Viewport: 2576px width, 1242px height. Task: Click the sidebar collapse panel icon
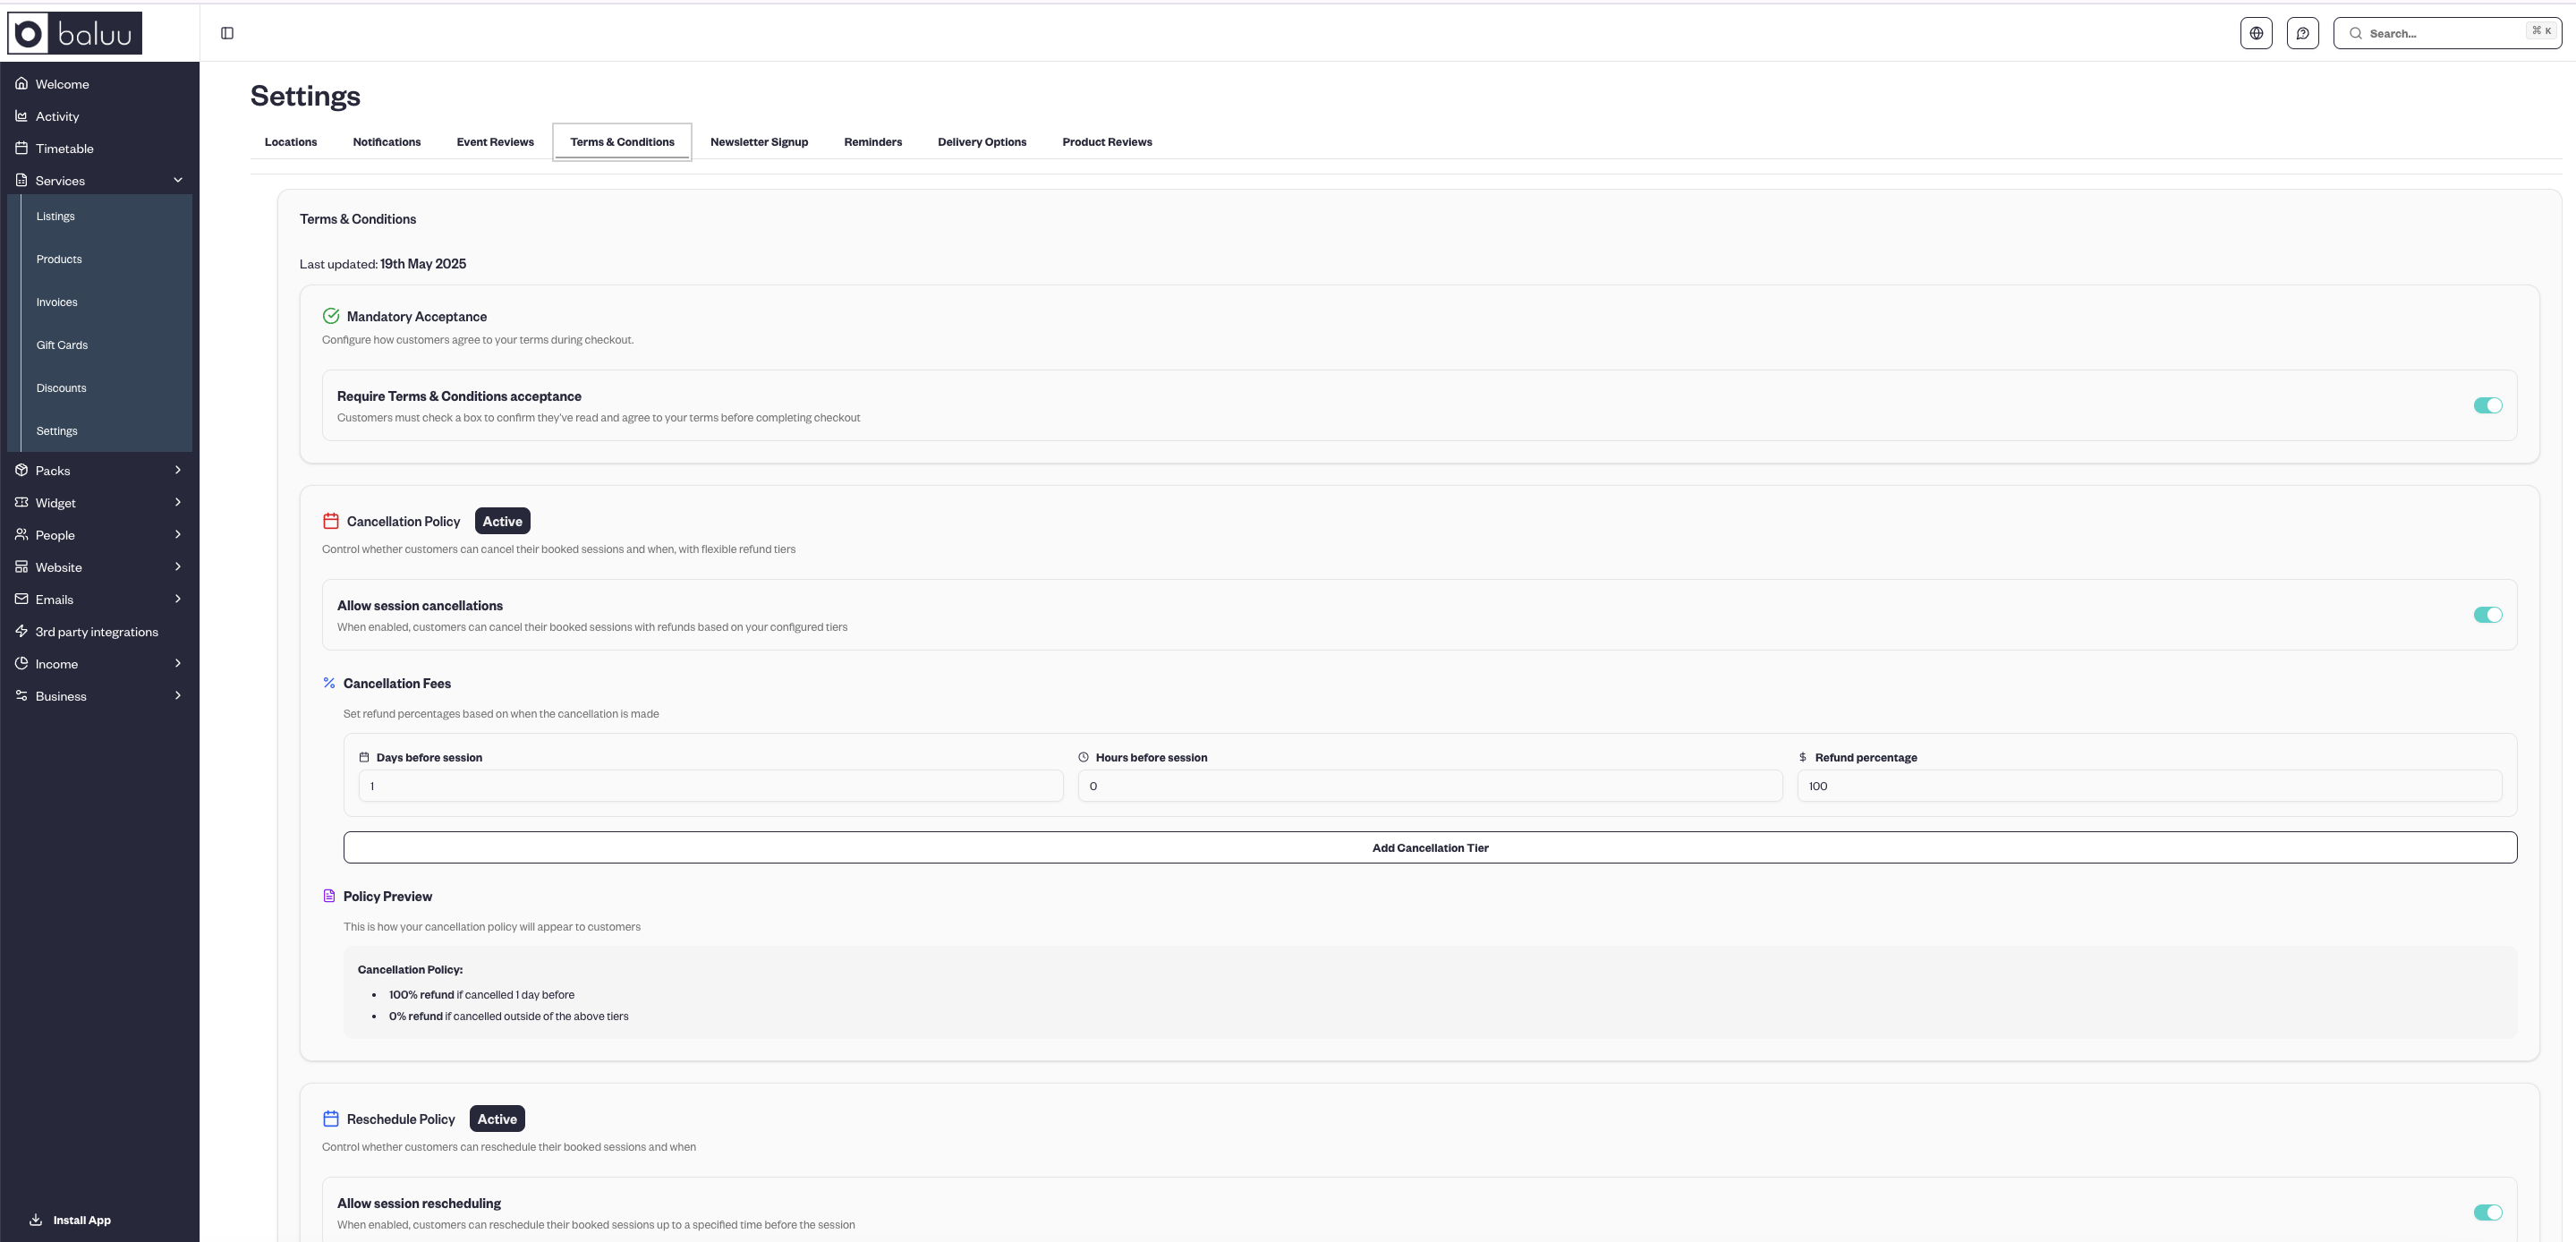point(227,33)
